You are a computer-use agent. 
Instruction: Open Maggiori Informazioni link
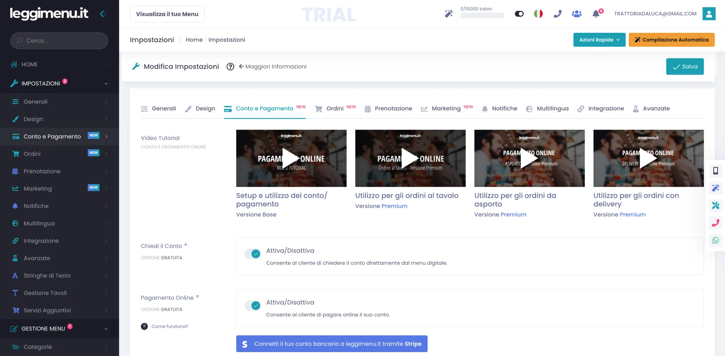pyautogui.click(x=273, y=66)
